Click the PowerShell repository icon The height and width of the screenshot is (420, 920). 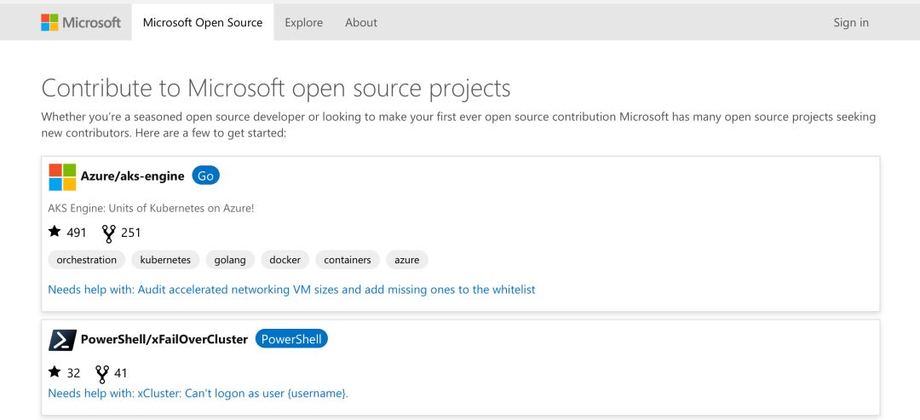pos(62,339)
